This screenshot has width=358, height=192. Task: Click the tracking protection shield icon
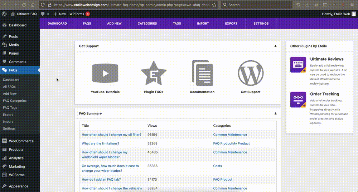tap(43, 5)
